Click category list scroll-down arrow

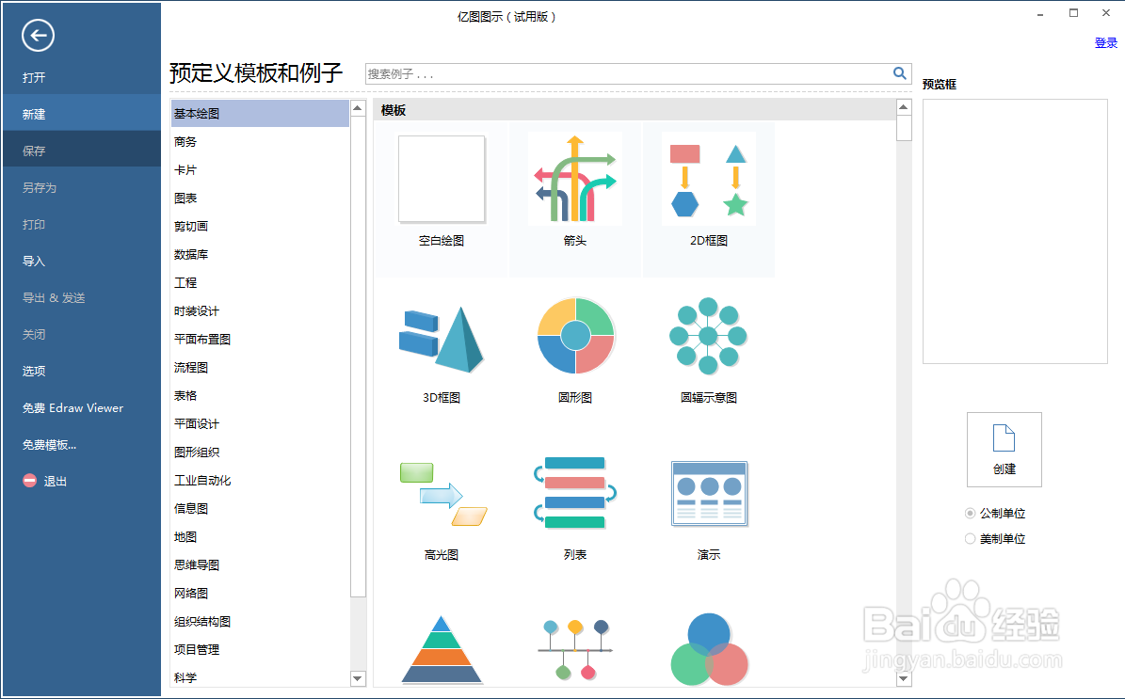[x=358, y=678]
